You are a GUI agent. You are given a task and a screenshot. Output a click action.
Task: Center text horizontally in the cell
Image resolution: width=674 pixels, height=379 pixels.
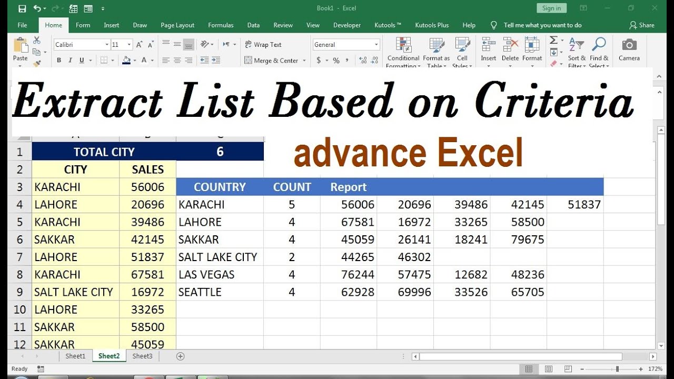click(x=177, y=61)
